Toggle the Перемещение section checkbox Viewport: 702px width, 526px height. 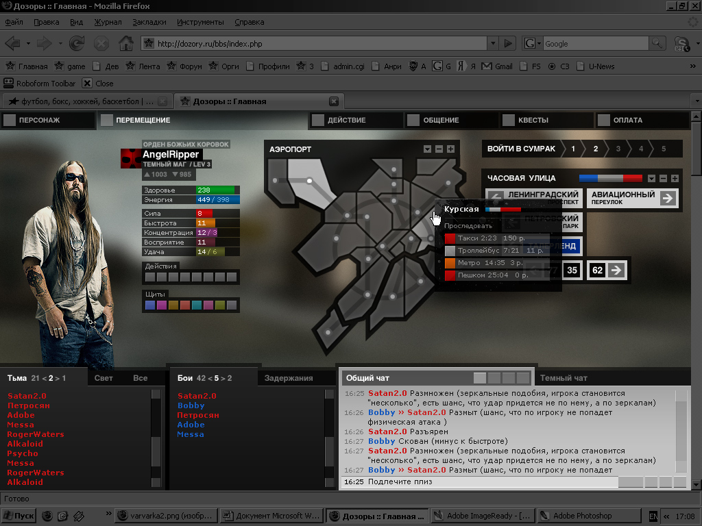[x=106, y=120]
